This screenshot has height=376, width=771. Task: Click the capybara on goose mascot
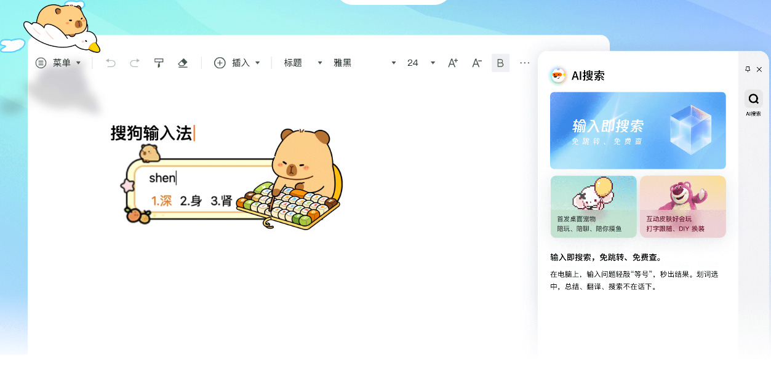[x=61, y=28]
